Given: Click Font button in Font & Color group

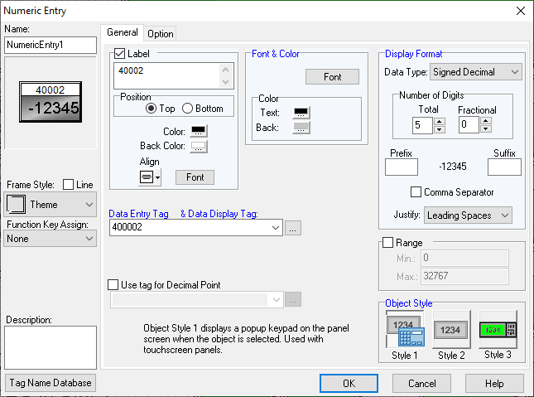Looking at the screenshot, I should pyautogui.click(x=332, y=77).
